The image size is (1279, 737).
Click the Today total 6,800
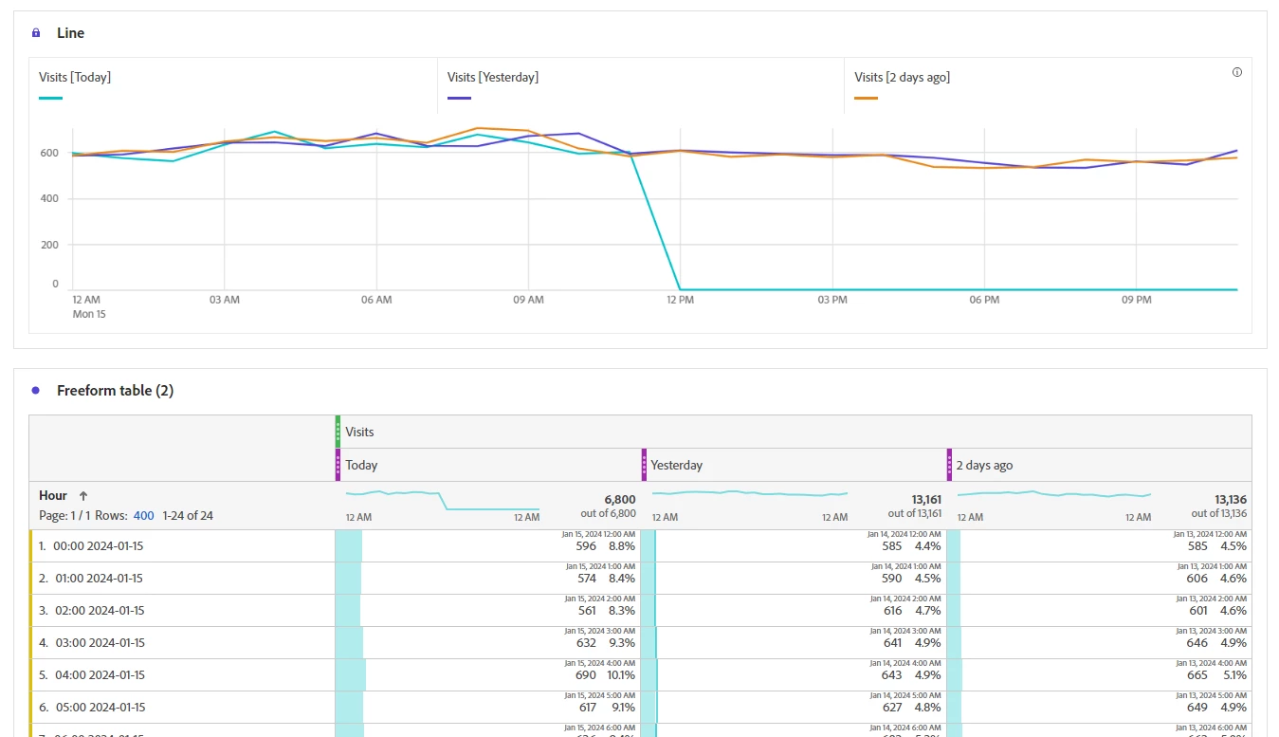click(x=620, y=499)
